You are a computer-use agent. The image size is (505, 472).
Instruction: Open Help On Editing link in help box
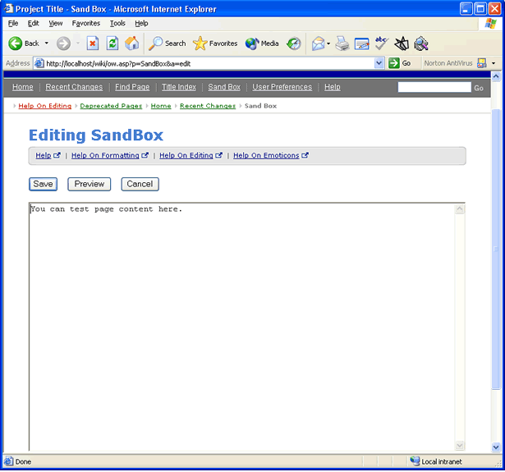tap(186, 155)
